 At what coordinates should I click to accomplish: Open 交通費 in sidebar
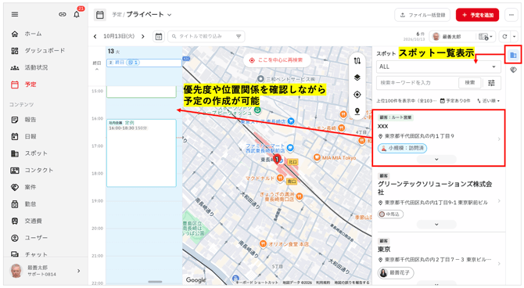tap(33, 221)
